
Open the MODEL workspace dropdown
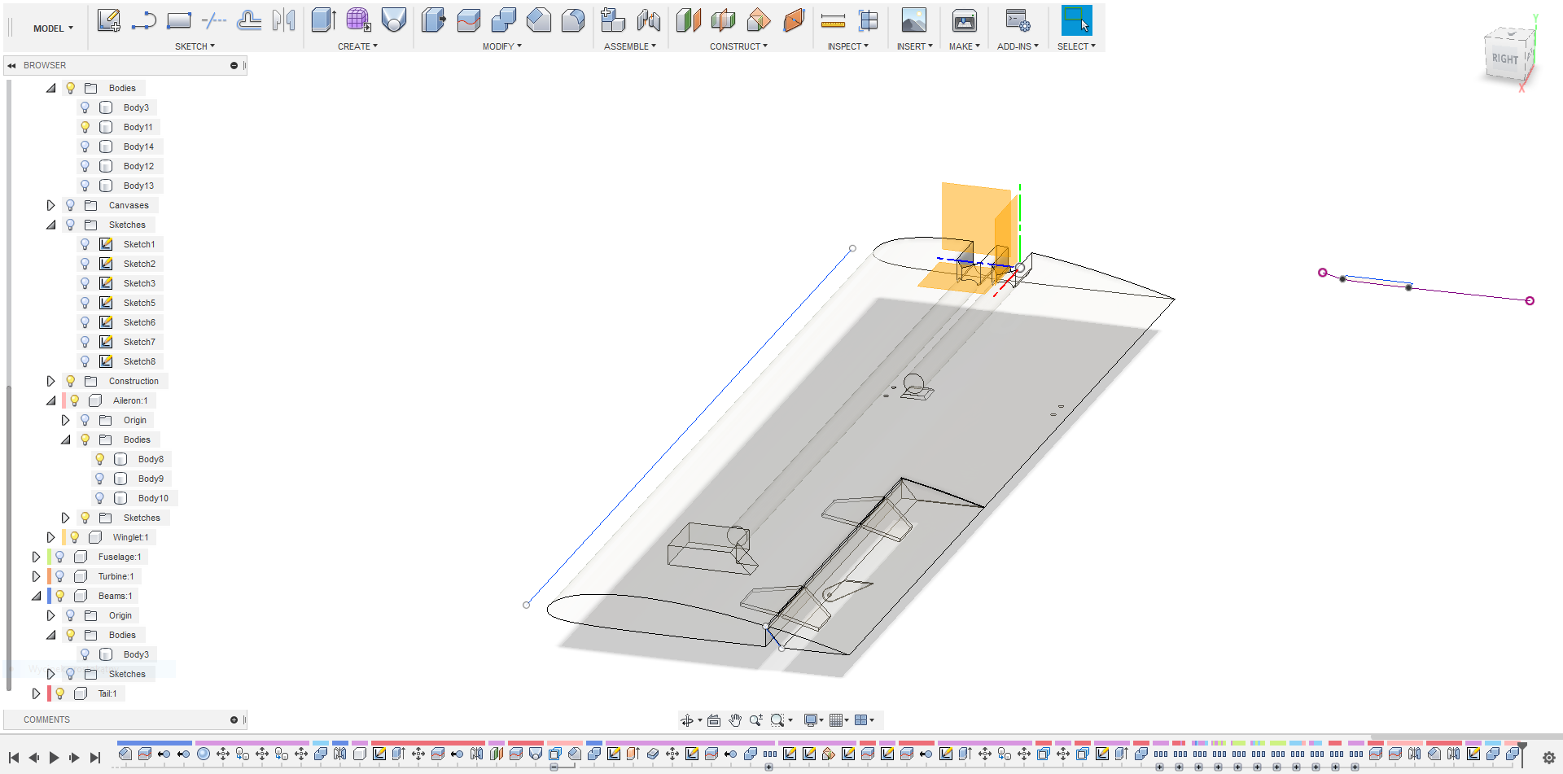pos(53,28)
